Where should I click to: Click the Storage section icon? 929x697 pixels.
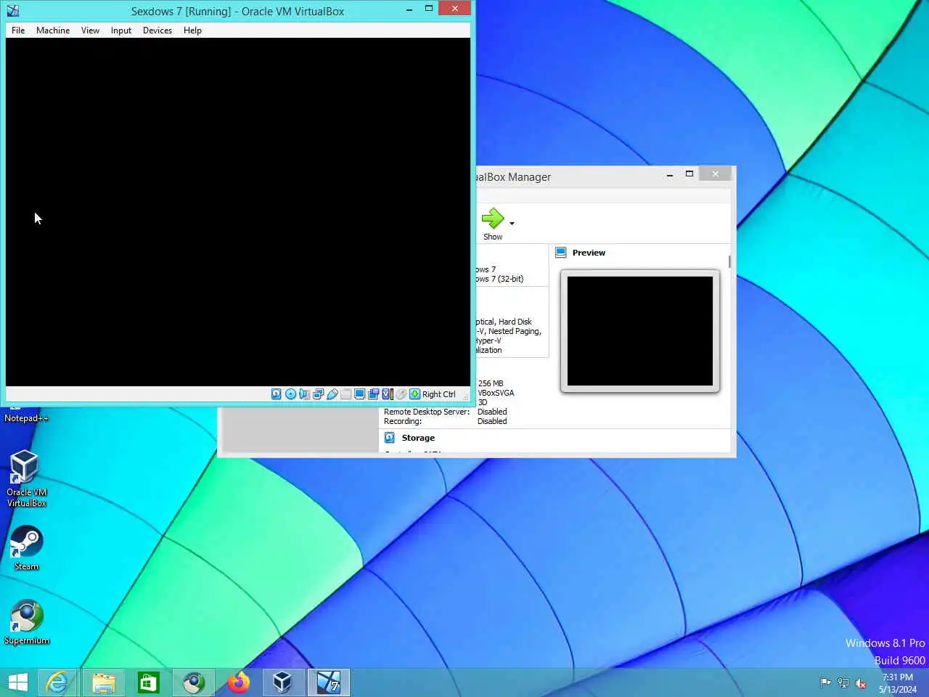[x=389, y=438]
